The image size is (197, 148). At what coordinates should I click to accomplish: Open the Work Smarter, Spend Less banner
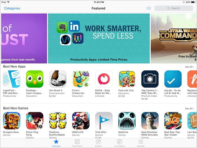point(99,38)
